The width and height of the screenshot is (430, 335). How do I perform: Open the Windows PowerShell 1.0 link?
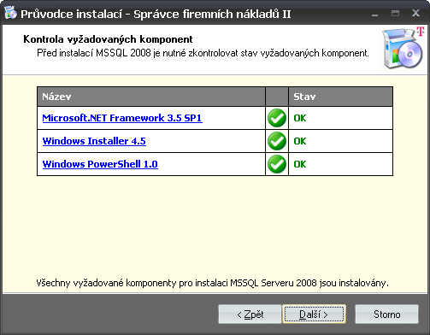pos(100,164)
